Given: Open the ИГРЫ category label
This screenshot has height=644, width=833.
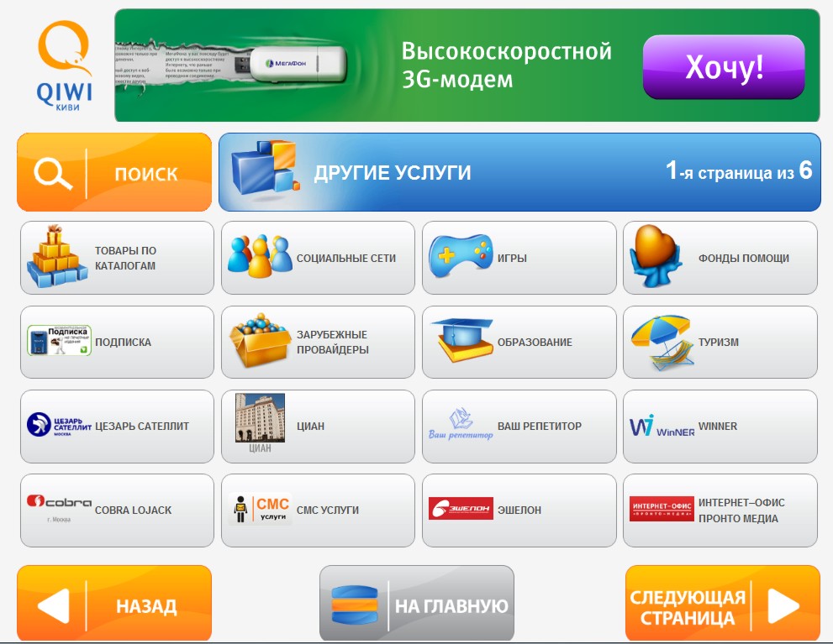Looking at the screenshot, I should (512, 259).
